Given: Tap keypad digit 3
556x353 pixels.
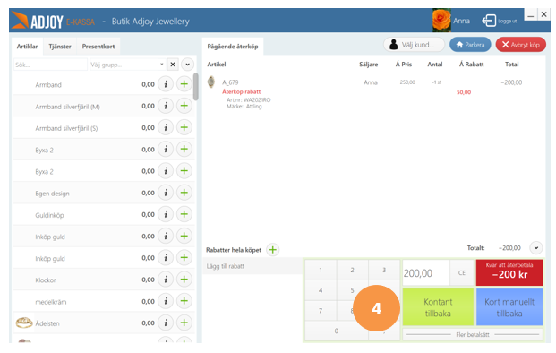Looking at the screenshot, I should tap(384, 270).
